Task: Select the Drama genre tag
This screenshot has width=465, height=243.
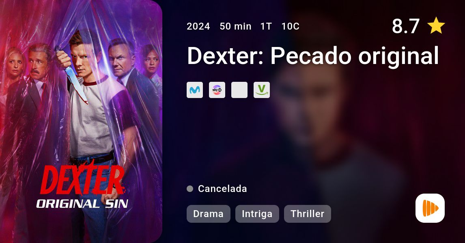Action: tap(209, 214)
